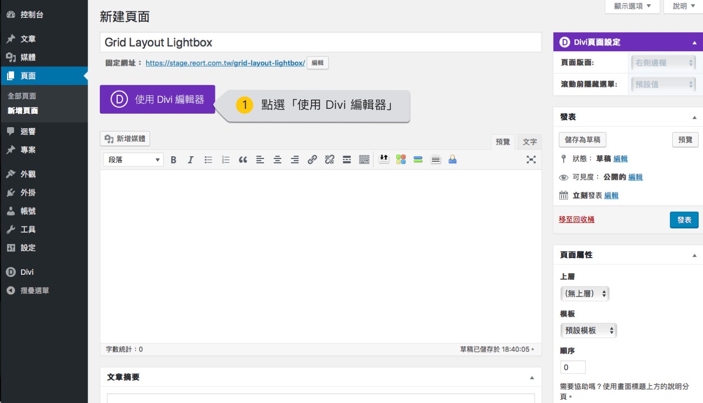Collapse the 發表 publish panel
703x403 pixels.
point(694,117)
